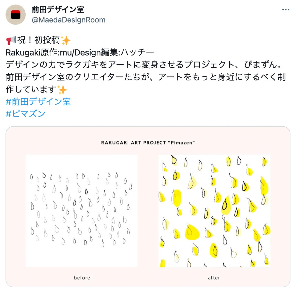
Task: Click the sentence beginning 前田デザイン室のクリエイター
Action: click(x=146, y=83)
